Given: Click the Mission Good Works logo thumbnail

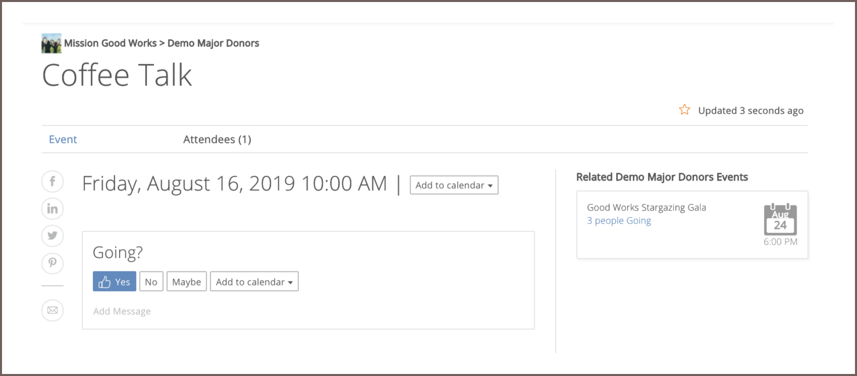Looking at the screenshot, I should coord(51,43).
